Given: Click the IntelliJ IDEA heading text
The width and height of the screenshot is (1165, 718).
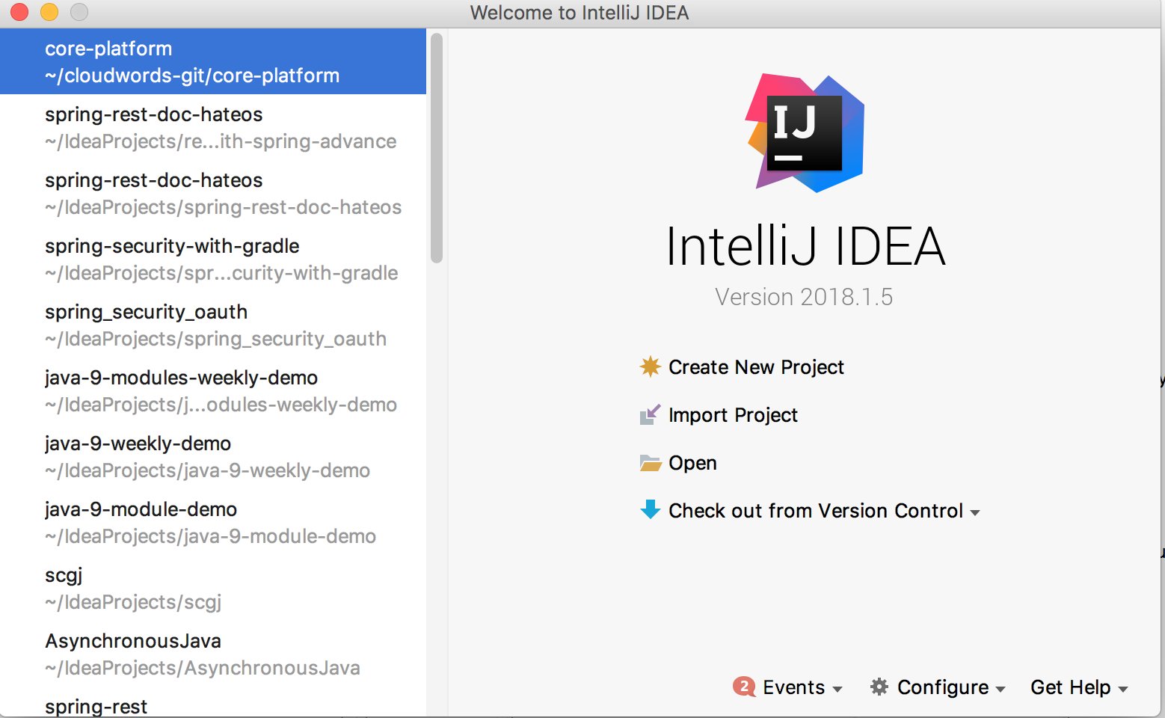Looking at the screenshot, I should (x=805, y=246).
